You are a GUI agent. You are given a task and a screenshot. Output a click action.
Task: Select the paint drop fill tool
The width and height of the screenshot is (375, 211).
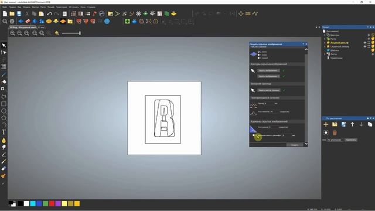pos(4,141)
